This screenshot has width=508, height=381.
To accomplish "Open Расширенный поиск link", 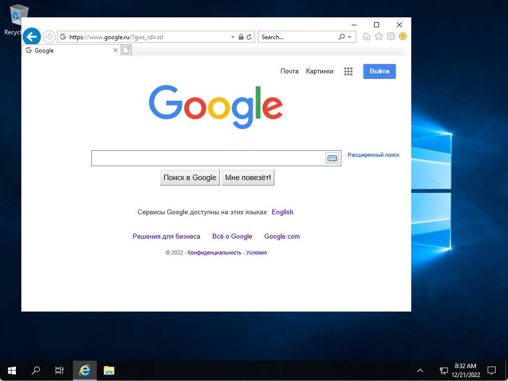I will pos(375,155).
